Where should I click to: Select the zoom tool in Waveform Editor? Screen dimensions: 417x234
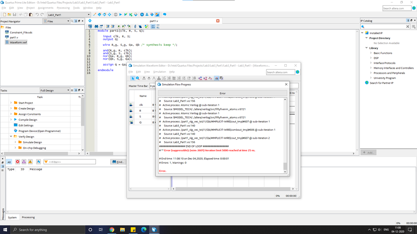[138, 78]
